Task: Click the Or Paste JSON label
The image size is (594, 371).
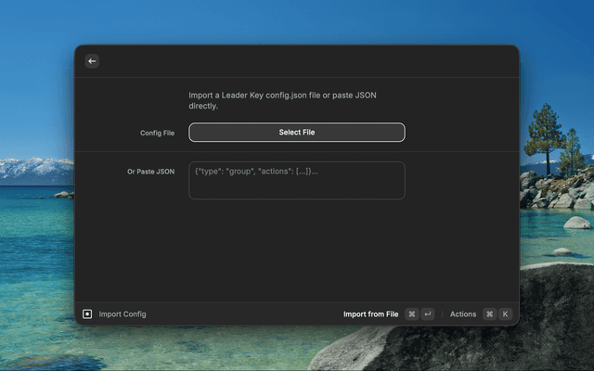Action: pos(150,172)
